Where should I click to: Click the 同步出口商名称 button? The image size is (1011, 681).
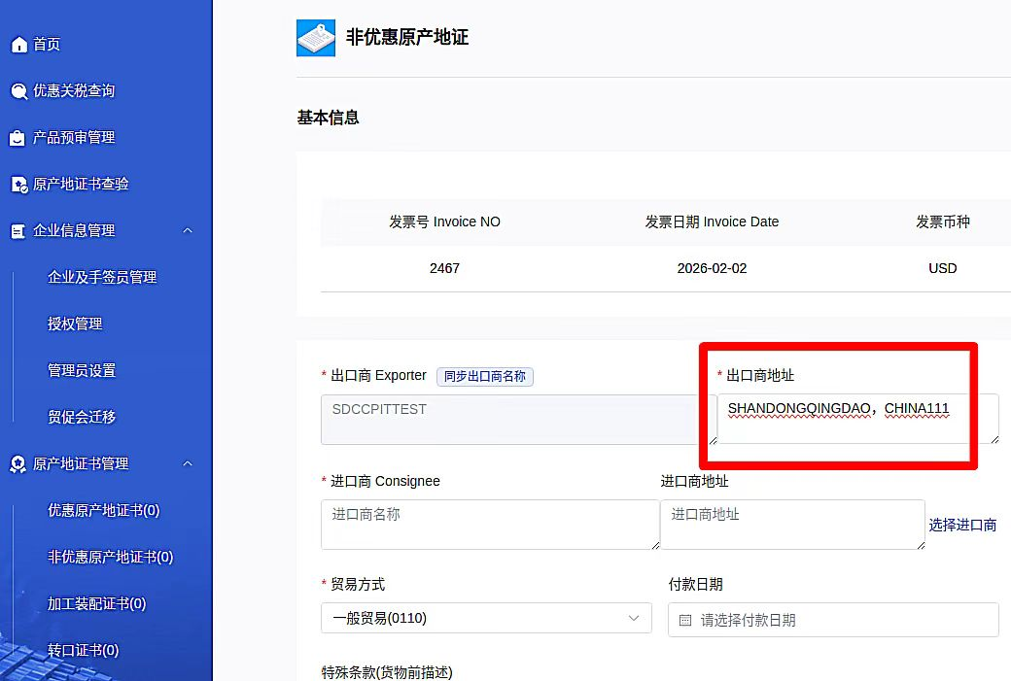pos(485,376)
